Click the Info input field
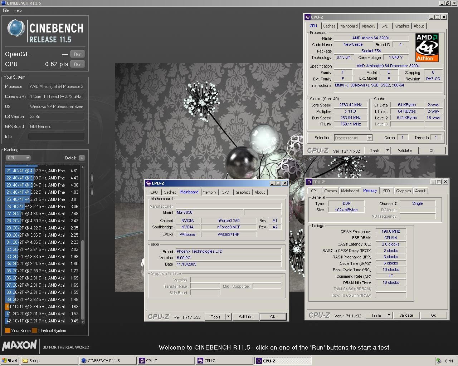Screen dimensions: 458x366 pos(57,137)
